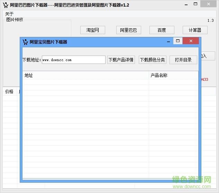Select the 价格 column header in main window
The height and width of the screenshot is (193, 219).
(9, 91)
